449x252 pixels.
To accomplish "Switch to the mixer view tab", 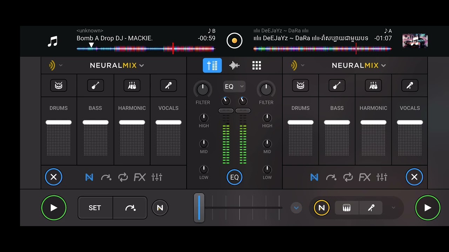I will 212,65.
